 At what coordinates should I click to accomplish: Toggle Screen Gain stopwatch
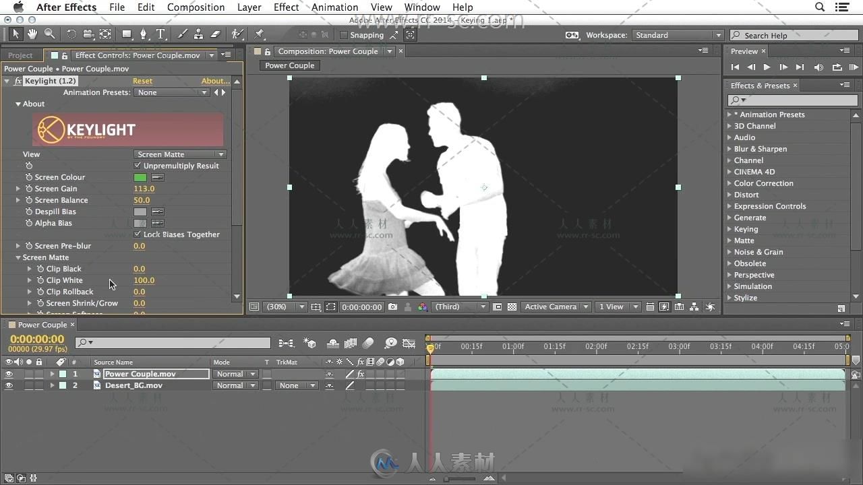click(29, 189)
